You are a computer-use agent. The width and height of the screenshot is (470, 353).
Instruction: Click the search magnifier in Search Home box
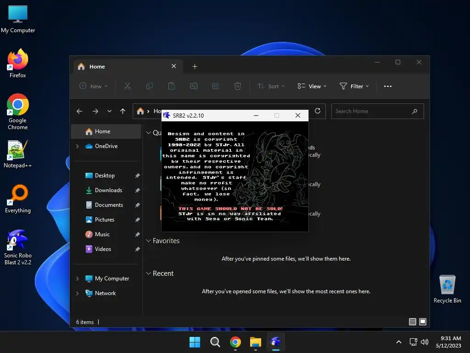pyautogui.click(x=414, y=111)
